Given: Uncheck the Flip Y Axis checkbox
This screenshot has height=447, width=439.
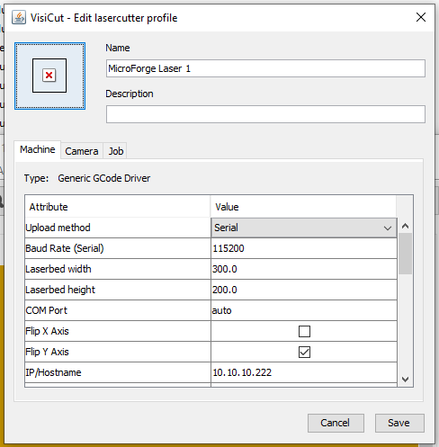Looking at the screenshot, I should pyautogui.click(x=304, y=352).
